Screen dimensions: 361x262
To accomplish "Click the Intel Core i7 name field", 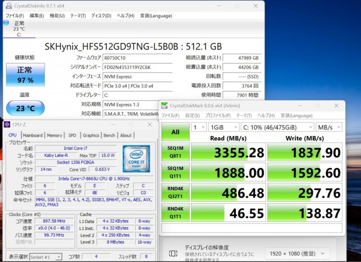I will pos(76,148).
